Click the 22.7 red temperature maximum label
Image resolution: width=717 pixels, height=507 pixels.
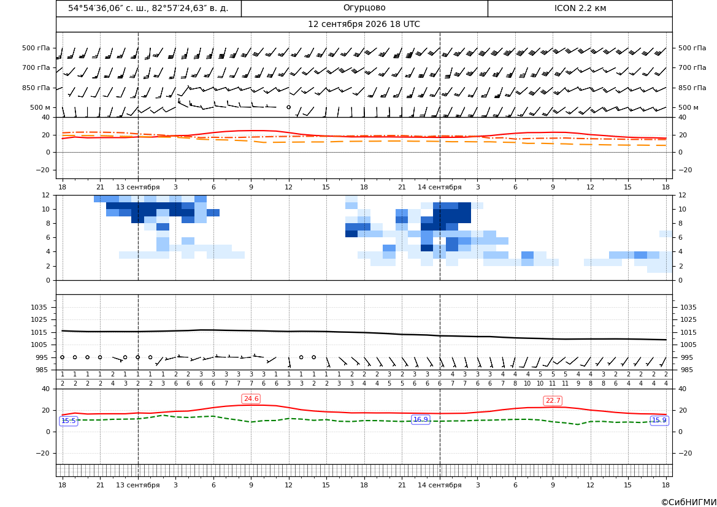click(553, 401)
